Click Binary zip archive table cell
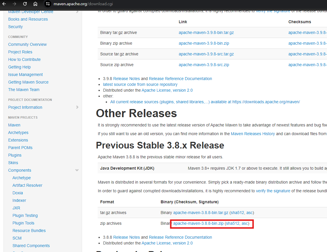The width and height of the screenshot is (327, 252). pyautogui.click(x=116, y=43)
